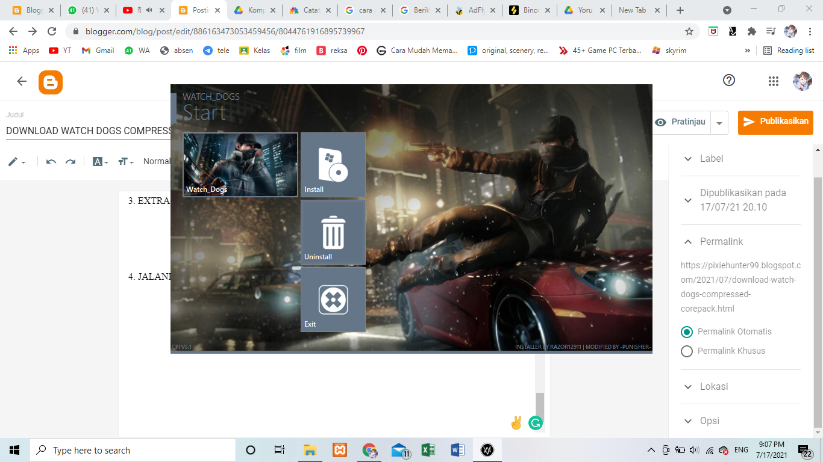The width and height of the screenshot is (823, 462).
Task: Show hidden system tray icons
Action: click(651, 450)
